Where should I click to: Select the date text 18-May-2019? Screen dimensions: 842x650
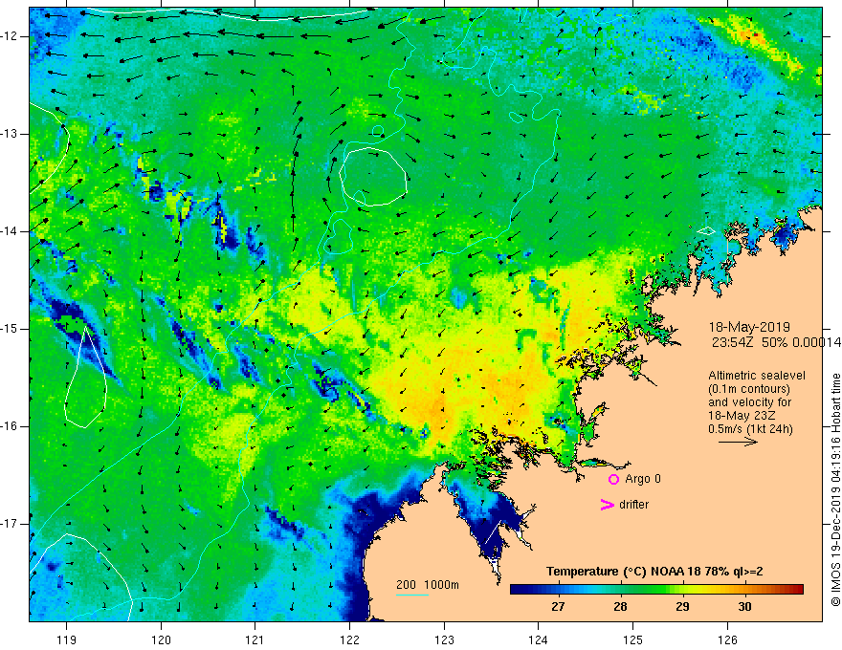click(749, 327)
